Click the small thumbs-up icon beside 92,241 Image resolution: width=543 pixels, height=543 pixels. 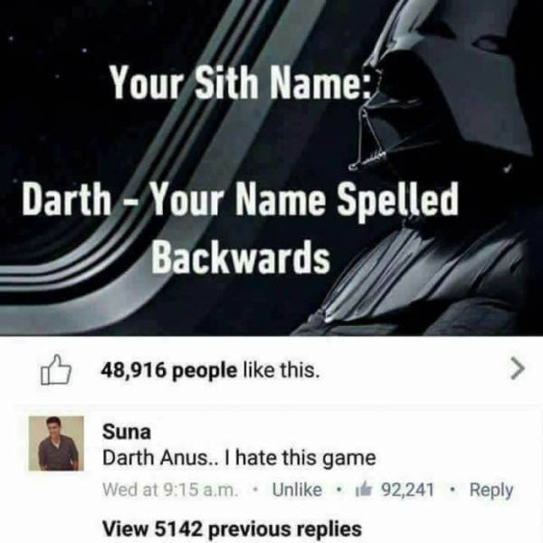[364, 489]
